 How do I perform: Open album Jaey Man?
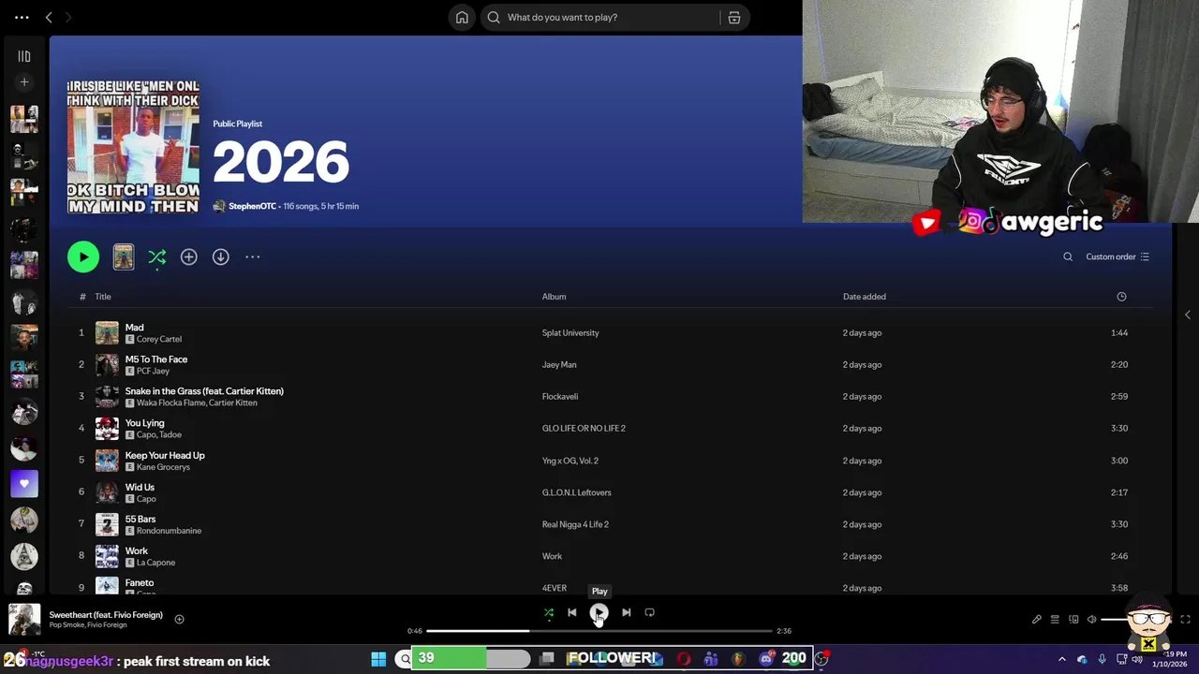tap(559, 365)
